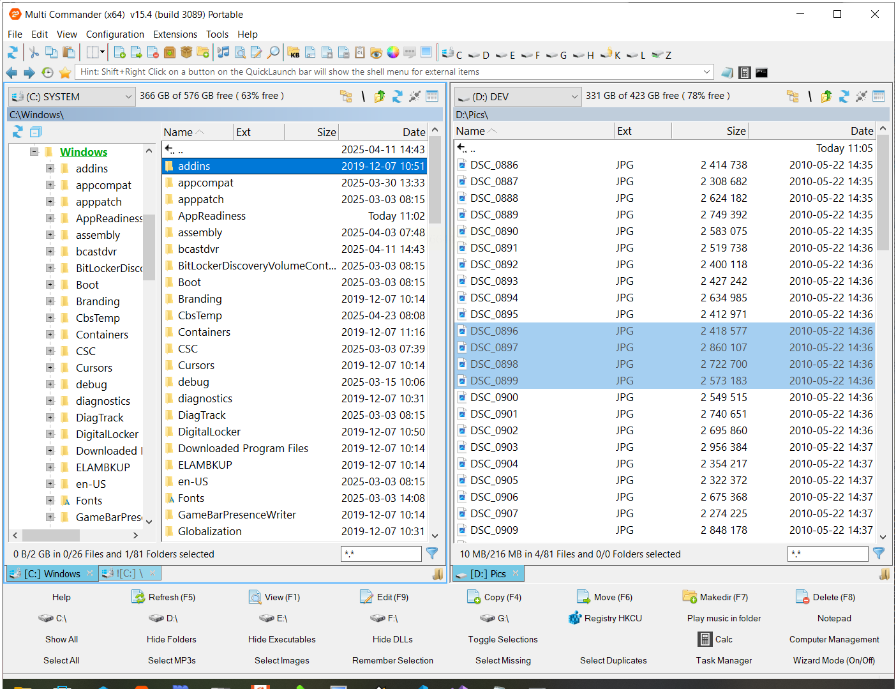896x689 pixels.
Task: Click drive Z shortcut in toolbar
Action: [662, 55]
